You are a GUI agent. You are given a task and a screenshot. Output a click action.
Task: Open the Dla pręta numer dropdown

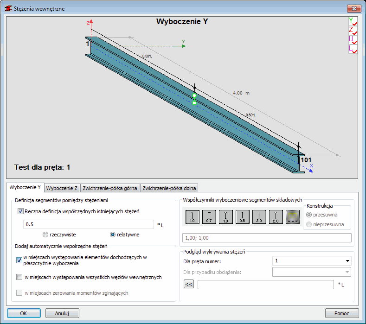(x=312, y=261)
